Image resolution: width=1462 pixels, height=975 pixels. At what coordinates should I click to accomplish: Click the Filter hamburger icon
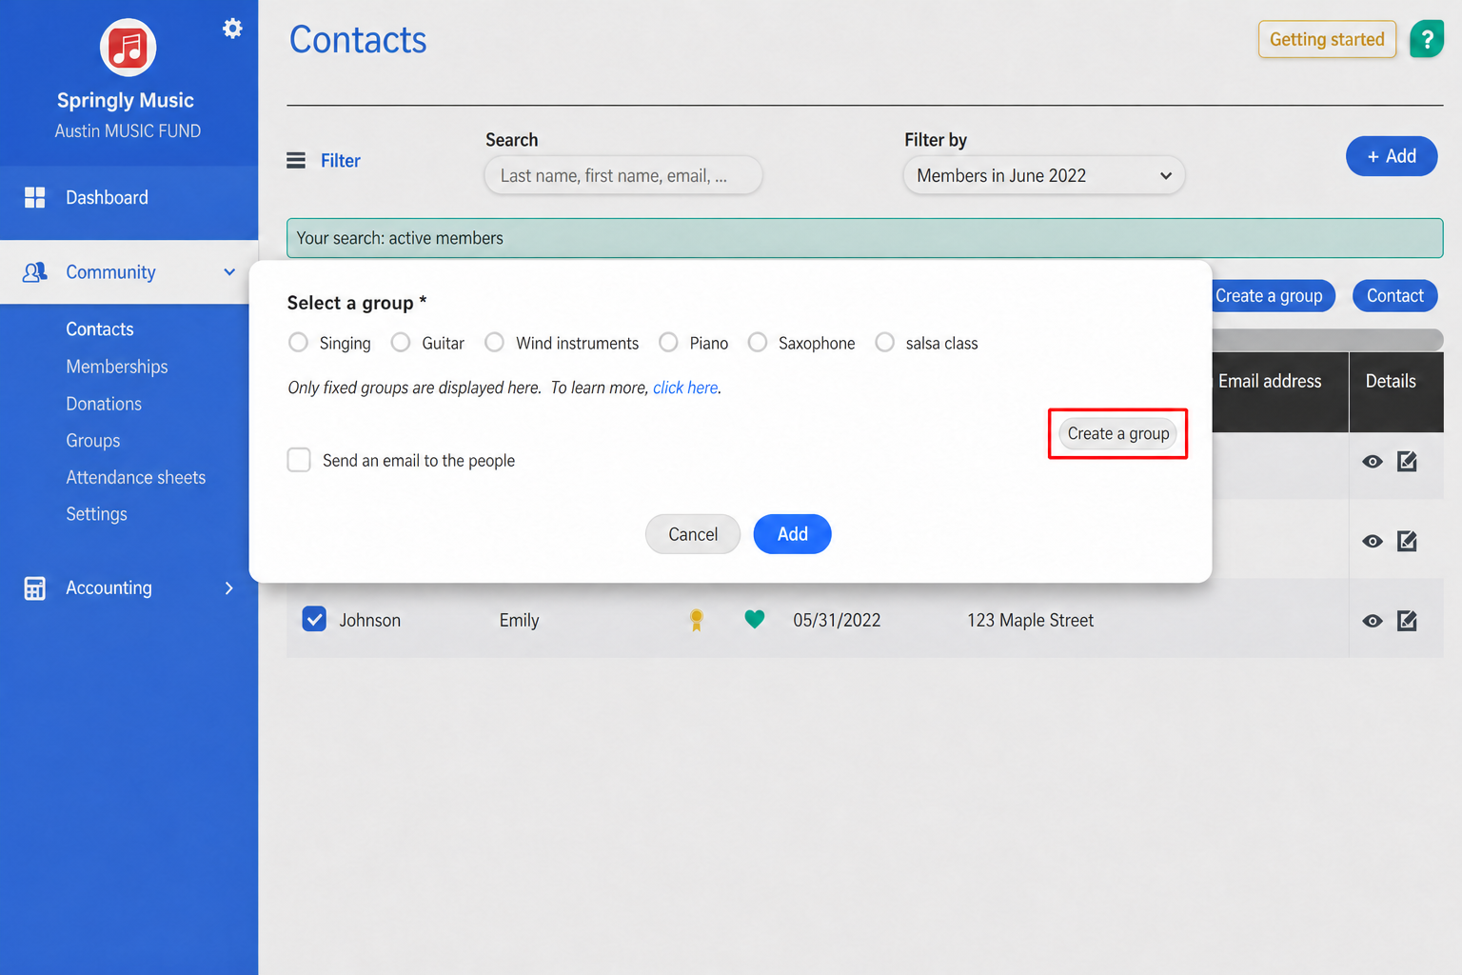[x=296, y=160]
